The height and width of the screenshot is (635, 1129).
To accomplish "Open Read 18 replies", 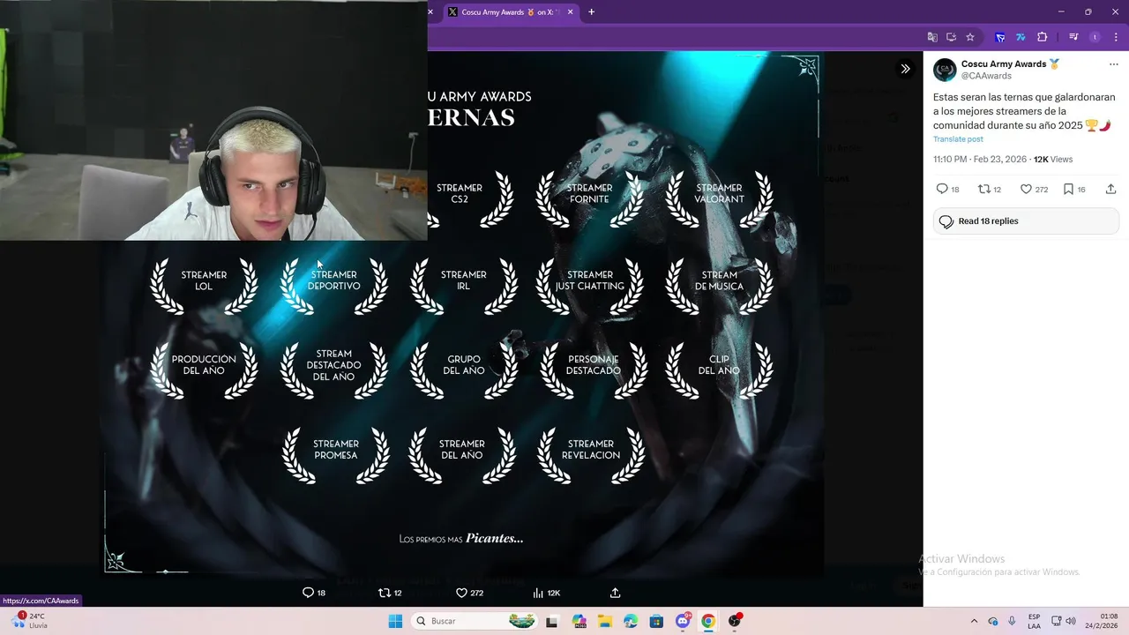I will (x=1026, y=221).
